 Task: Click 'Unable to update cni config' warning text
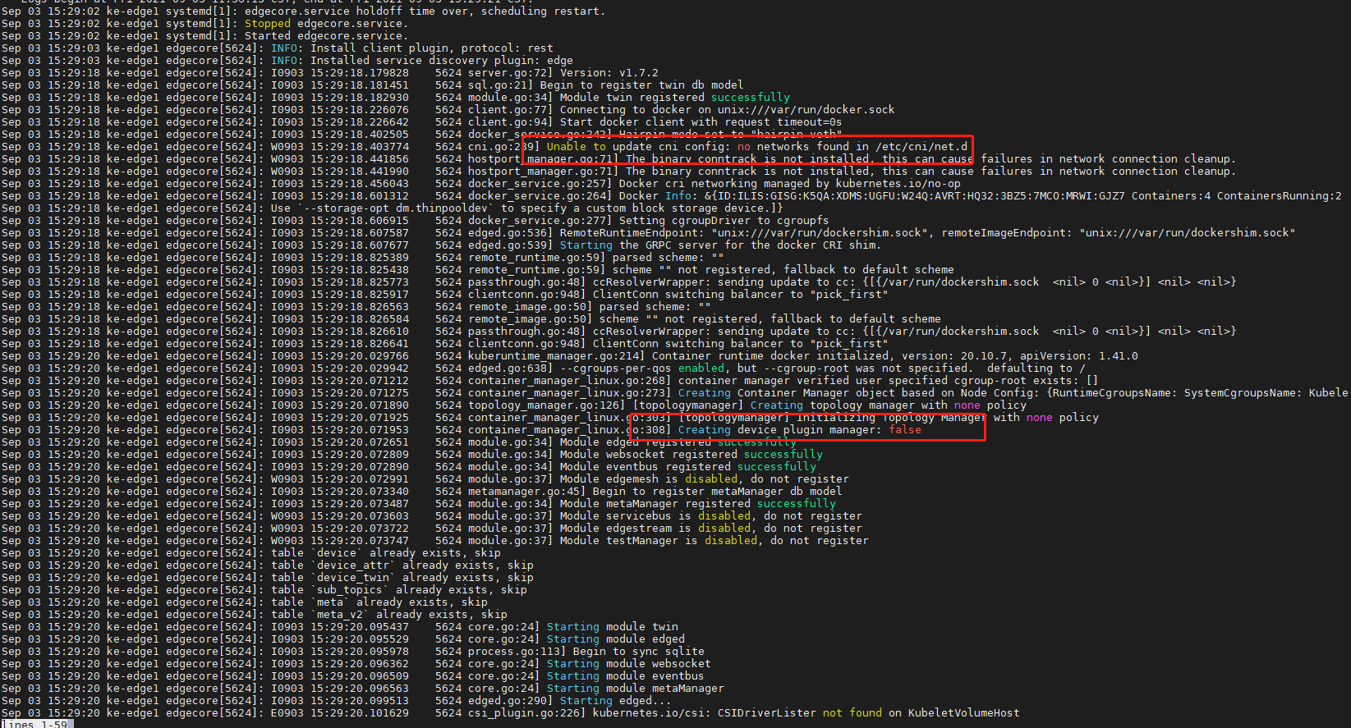[x=638, y=147]
